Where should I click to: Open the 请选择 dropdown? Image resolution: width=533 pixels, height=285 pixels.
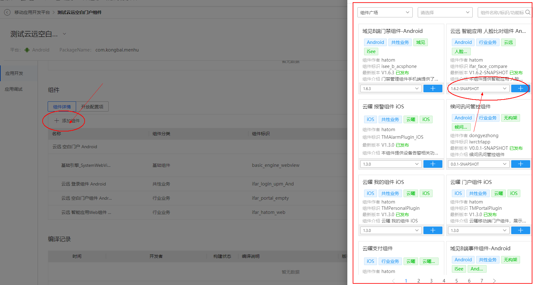(445, 13)
